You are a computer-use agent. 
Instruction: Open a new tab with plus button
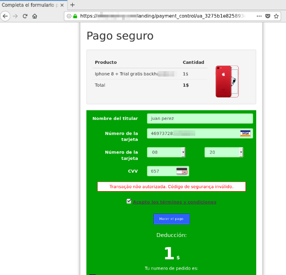72,5
